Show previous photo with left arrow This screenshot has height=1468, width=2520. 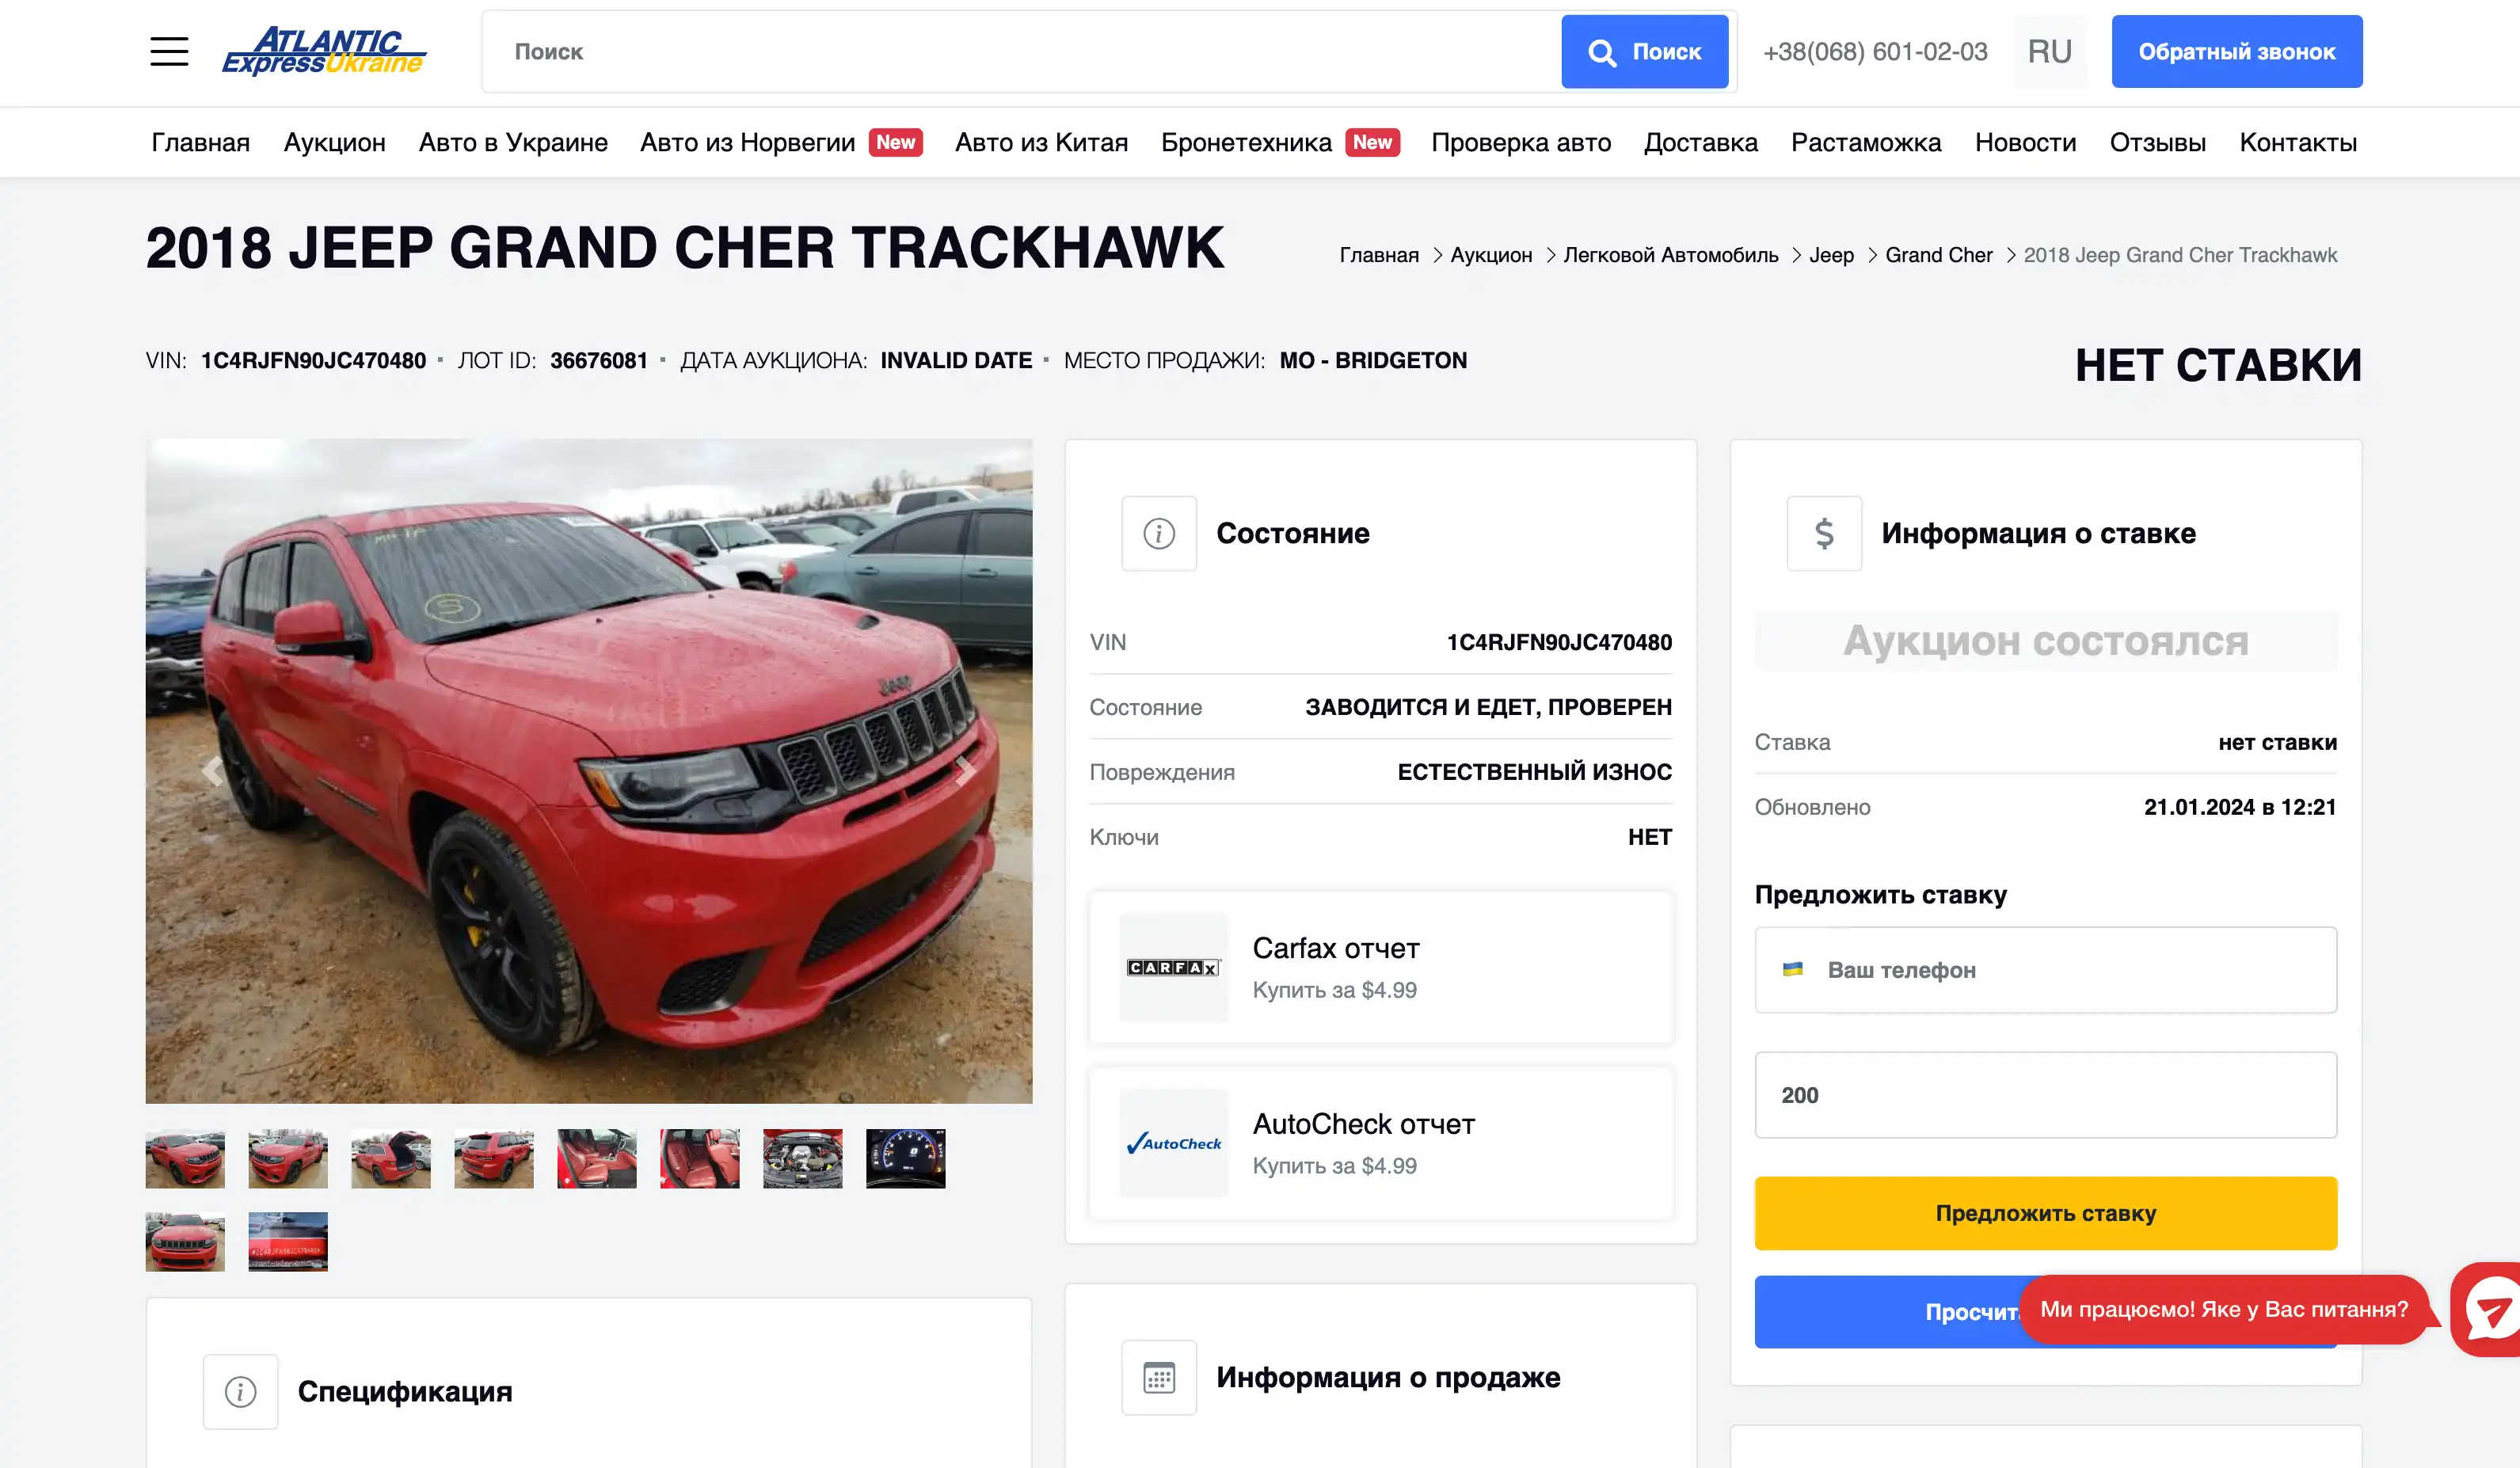click(x=212, y=771)
